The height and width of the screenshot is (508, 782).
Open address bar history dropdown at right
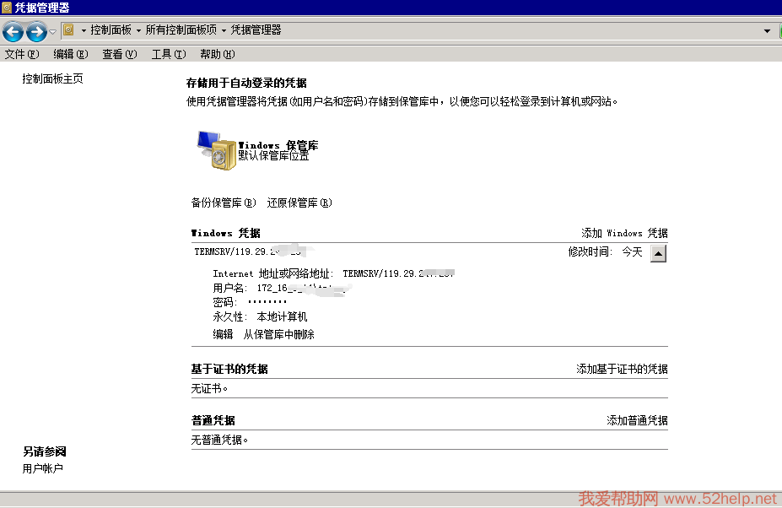pyautogui.click(x=767, y=31)
